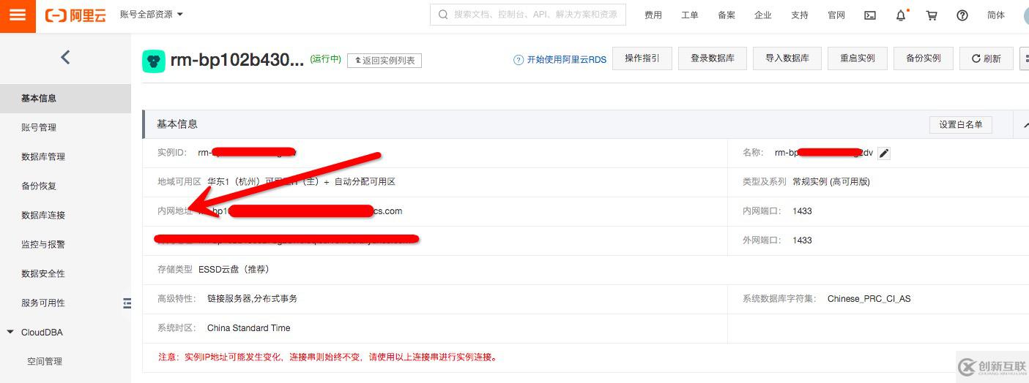Collapse the 基本信息 panel chevron

(1025, 125)
